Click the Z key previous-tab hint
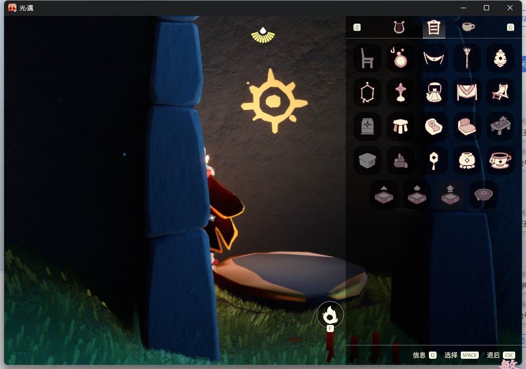 [357, 28]
